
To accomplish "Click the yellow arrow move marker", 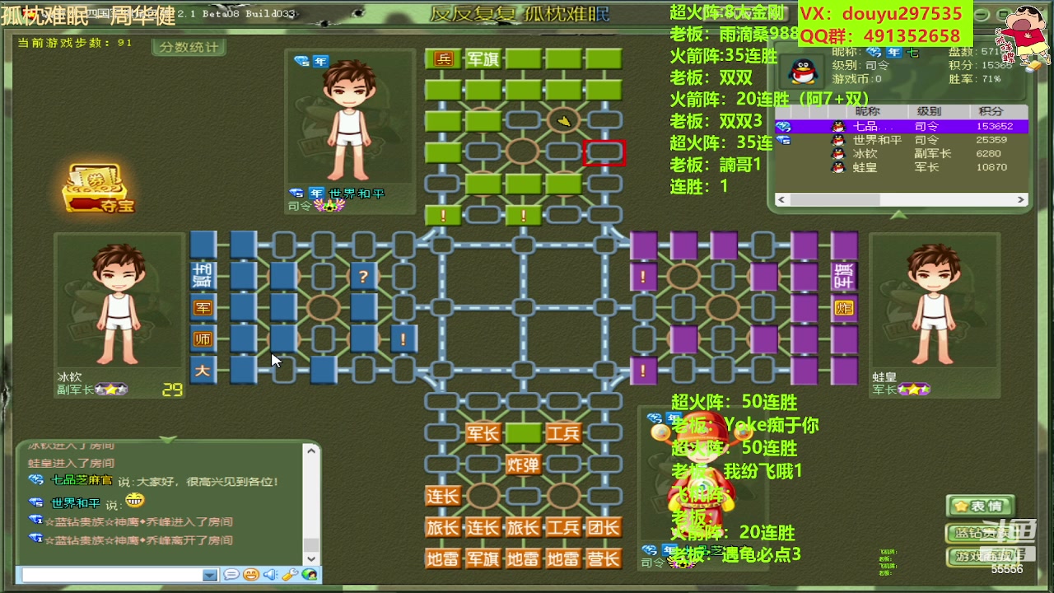I will 563,121.
